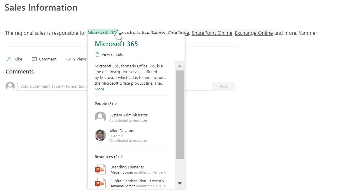The height and width of the screenshot is (192, 364).
Task: Click the commenter avatar beside comment box
Action: 10,86
